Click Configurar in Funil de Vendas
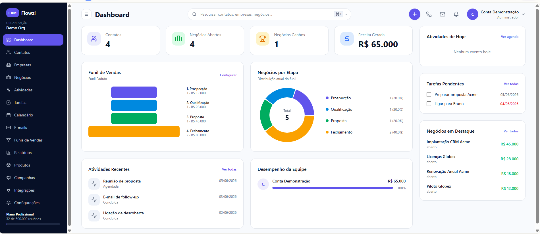Image resolution: width=540 pixels, height=234 pixels. tap(228, 75)
